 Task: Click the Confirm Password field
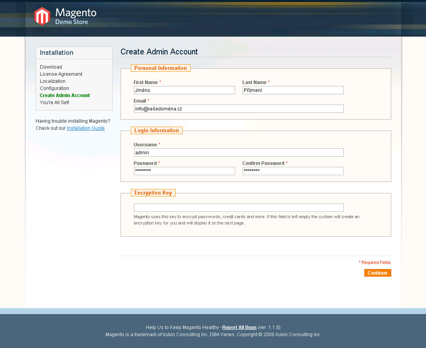click(293, 171)
